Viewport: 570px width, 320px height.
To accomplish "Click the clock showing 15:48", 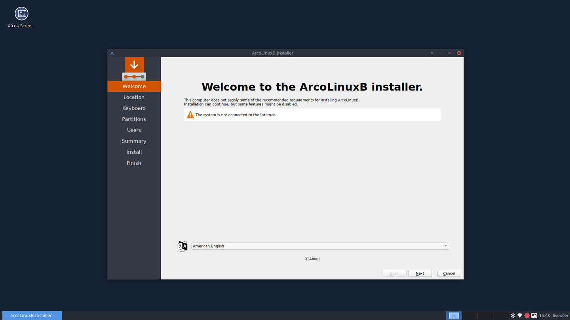I will point(545,316).
